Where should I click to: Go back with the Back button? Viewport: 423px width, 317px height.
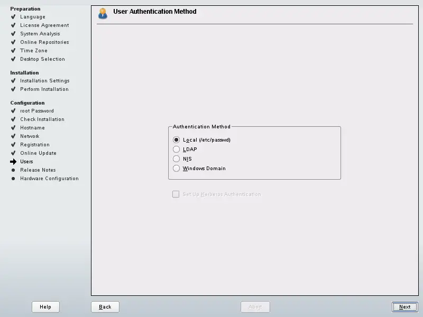click(105, 307)
